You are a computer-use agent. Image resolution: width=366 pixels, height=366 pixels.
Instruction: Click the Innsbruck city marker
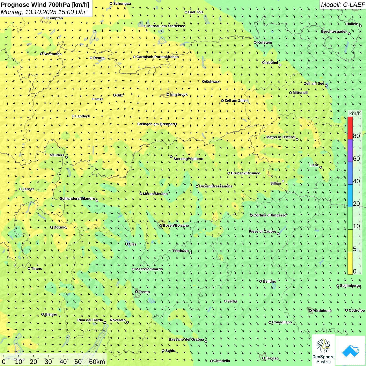pyautogui.click(x=168, y=95)
